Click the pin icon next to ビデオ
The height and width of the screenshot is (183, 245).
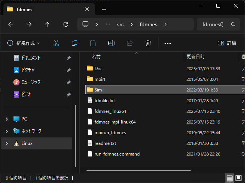(x=69, y=95)
